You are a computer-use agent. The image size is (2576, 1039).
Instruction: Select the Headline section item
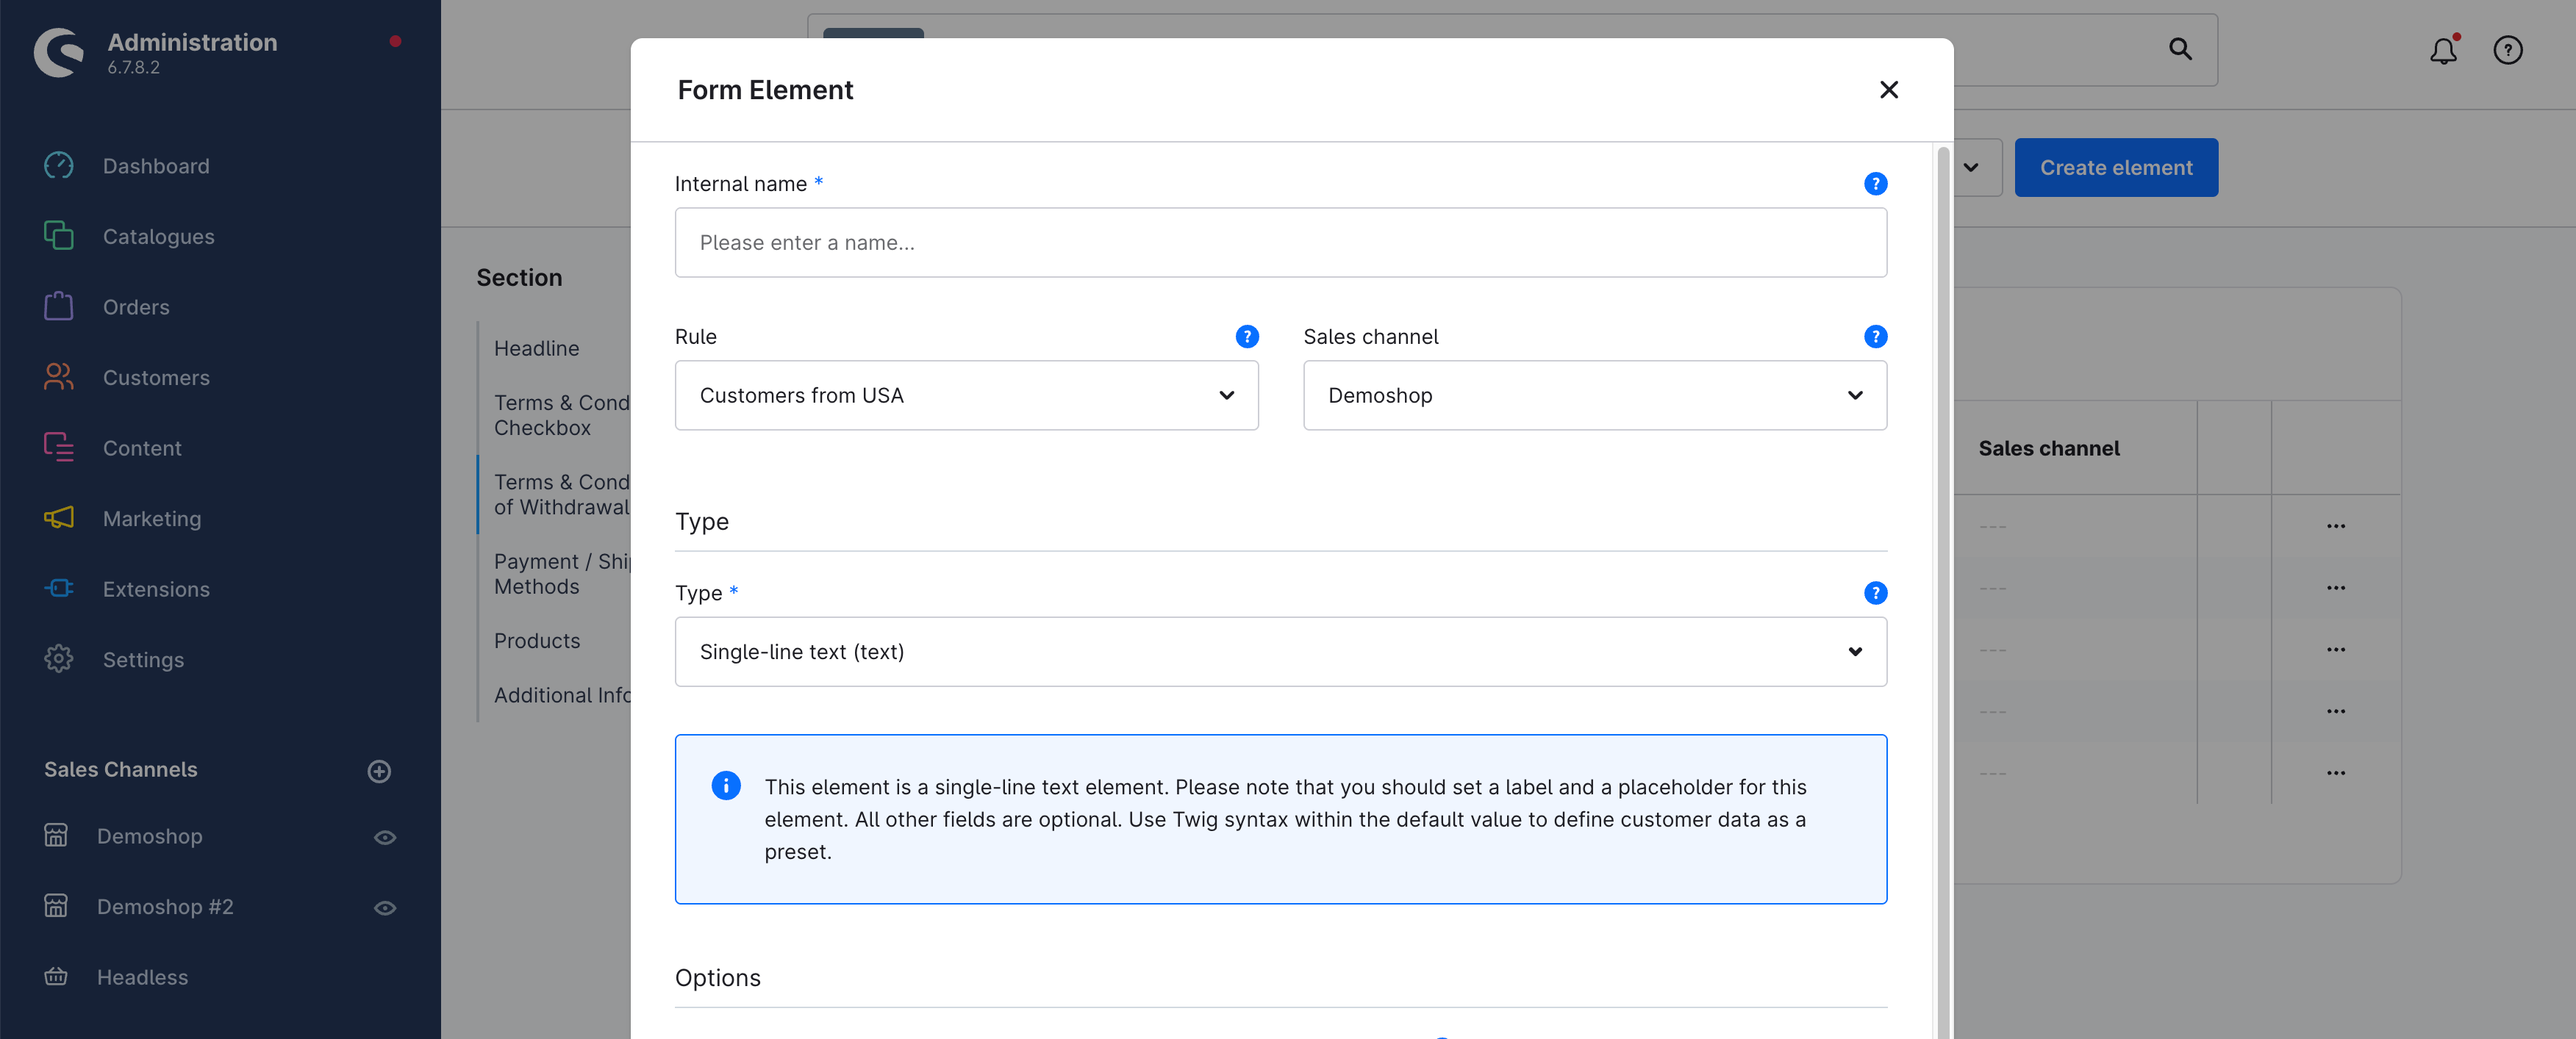click(537, 348)
